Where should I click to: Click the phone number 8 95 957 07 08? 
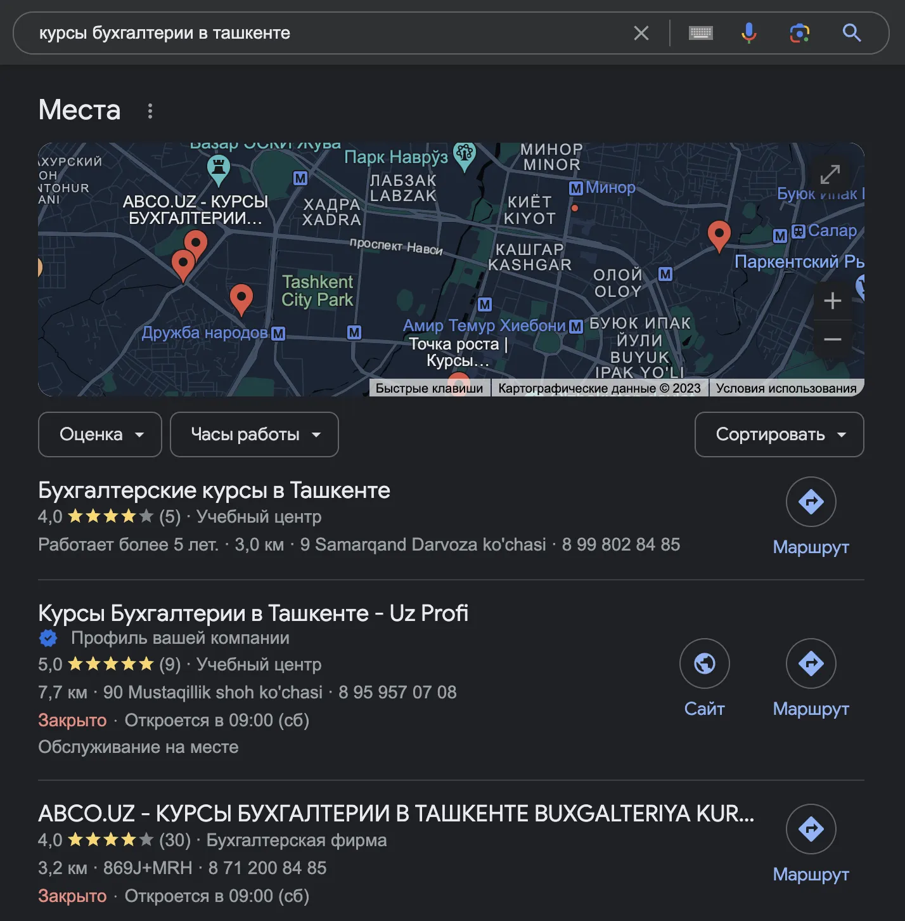pyautogui.click(x=397, y=692)
